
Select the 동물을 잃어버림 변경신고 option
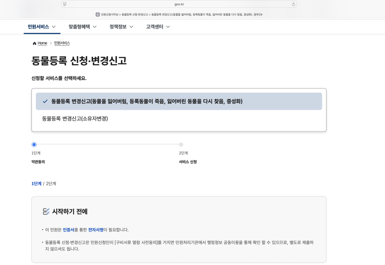coord(179,101)
